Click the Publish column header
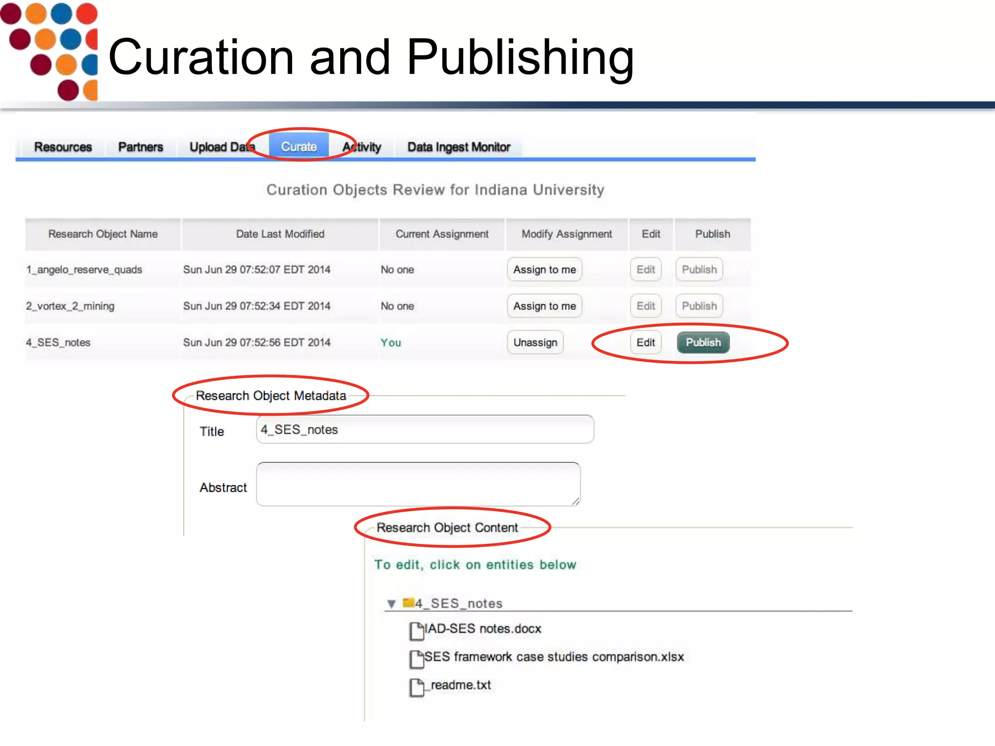This screenshot has width=995, height=746. point(713,234)
